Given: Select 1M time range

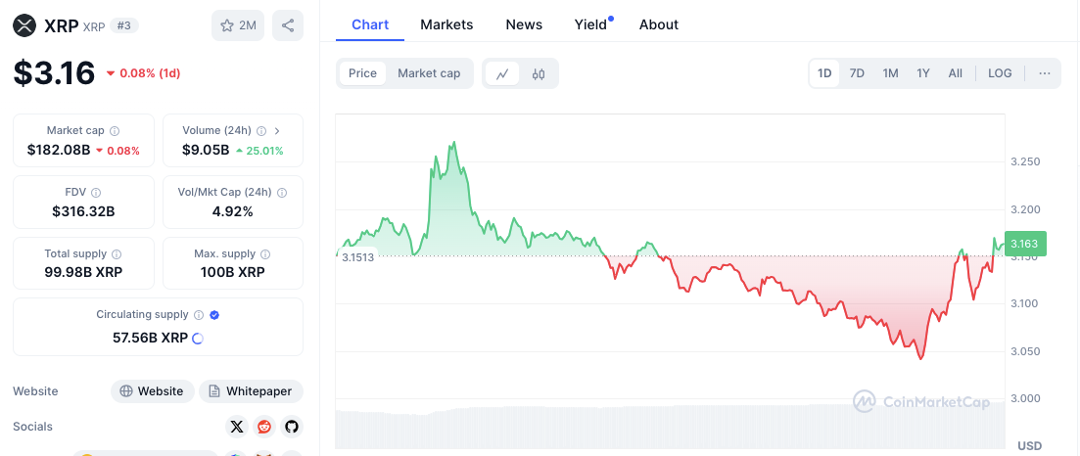Looking at the screenshot, I should pos(891,73).
